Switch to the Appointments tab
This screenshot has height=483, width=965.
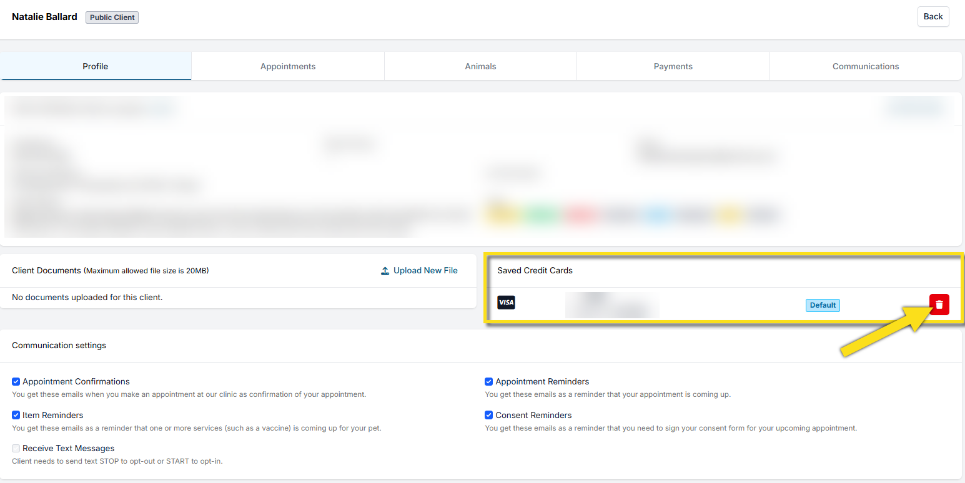click(287, 66)
